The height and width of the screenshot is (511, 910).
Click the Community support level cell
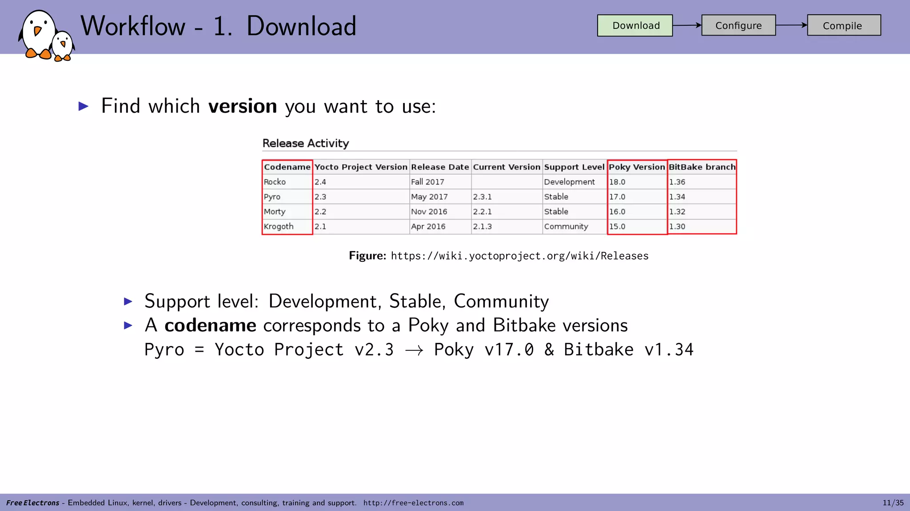[x=574, y=226]
